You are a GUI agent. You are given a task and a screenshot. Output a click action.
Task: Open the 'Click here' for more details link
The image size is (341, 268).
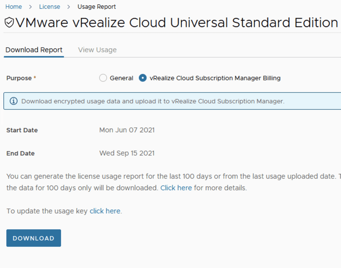(176, 188)
